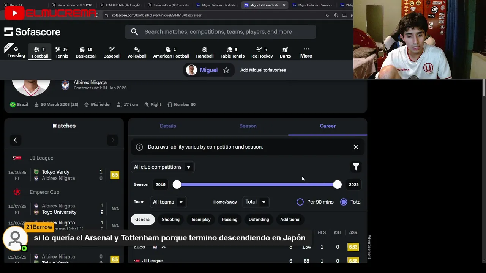This screenshot has height=273, width=486.
Task: Select the Additional stats chip
Action: pyautogui.click(x=290, y=220)
